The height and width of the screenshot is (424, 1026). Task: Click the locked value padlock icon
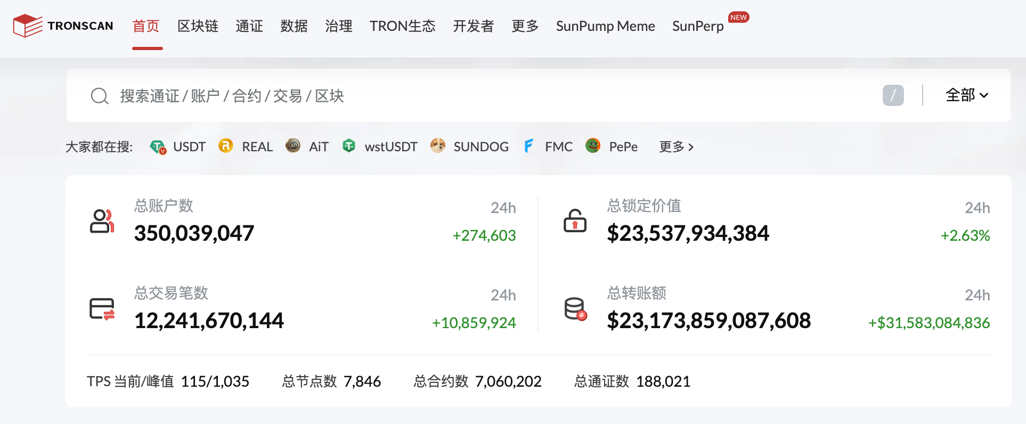pyautogui.click(x=575, y=221)
